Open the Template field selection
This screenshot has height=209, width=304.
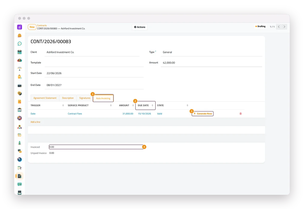(x=94, y=63)
